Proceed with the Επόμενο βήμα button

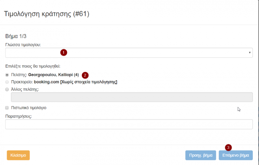(x=236, y=155)
